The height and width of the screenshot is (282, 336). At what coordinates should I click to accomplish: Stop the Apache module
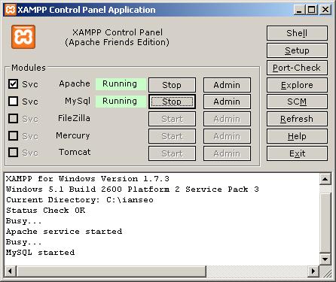coord(172,85)
